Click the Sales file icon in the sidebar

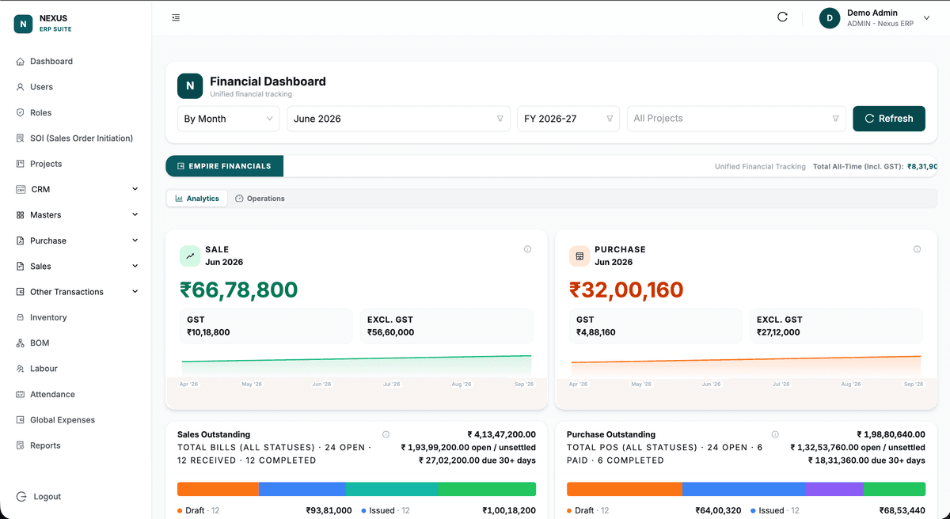pos(21,266)
